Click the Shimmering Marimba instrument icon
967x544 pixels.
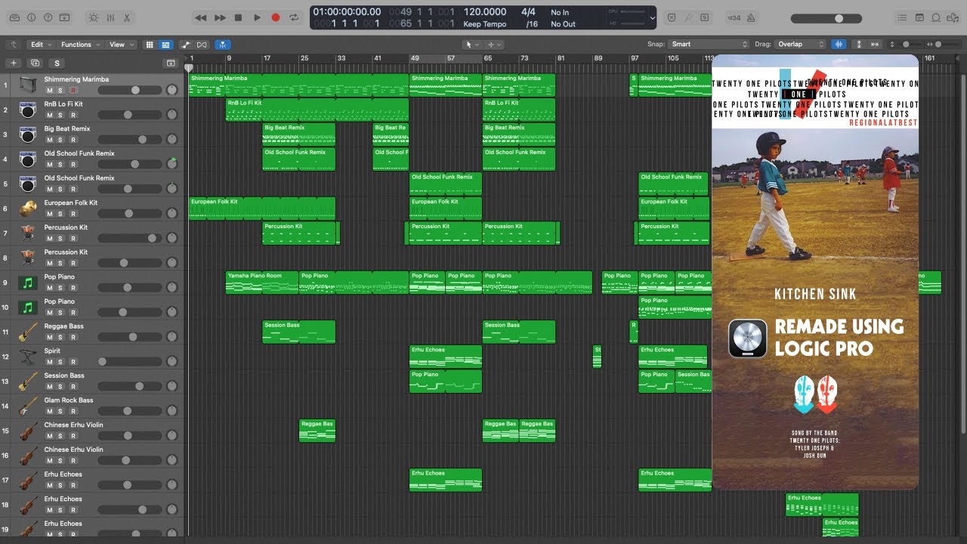coord(28,85)
